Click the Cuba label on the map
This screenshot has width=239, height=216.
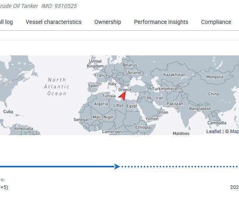point(8,112)
